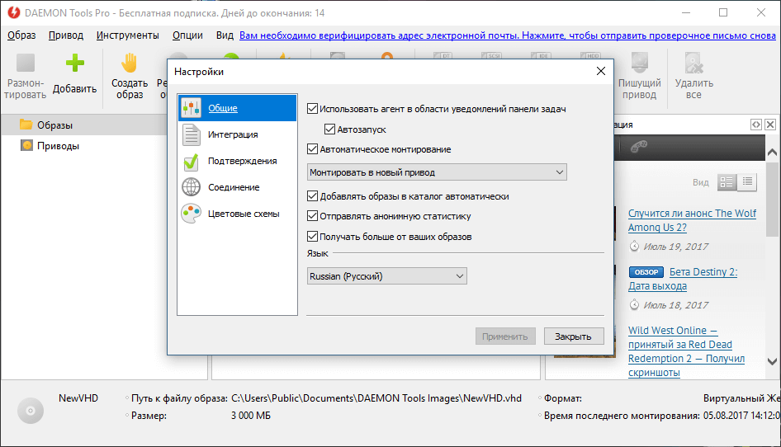Open the 'Монтировать в новый привод' dropdown
The width and height of the screenshot is (781, 447).
click(x=437, y=172)
